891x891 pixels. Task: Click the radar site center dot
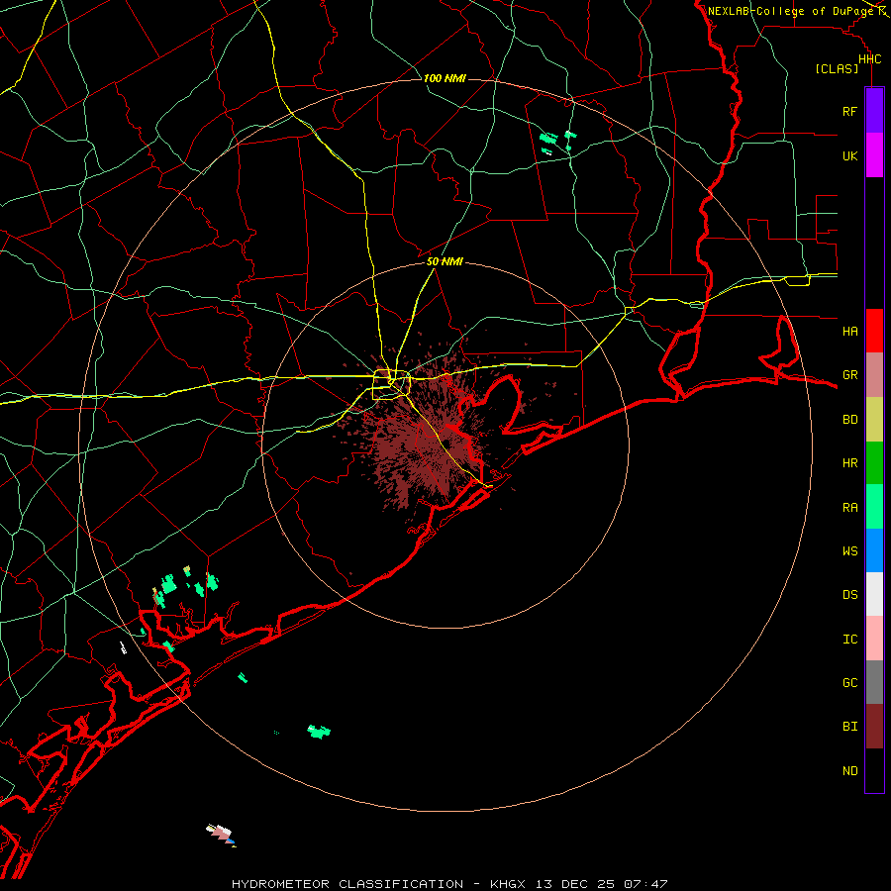tap(446, 445)
